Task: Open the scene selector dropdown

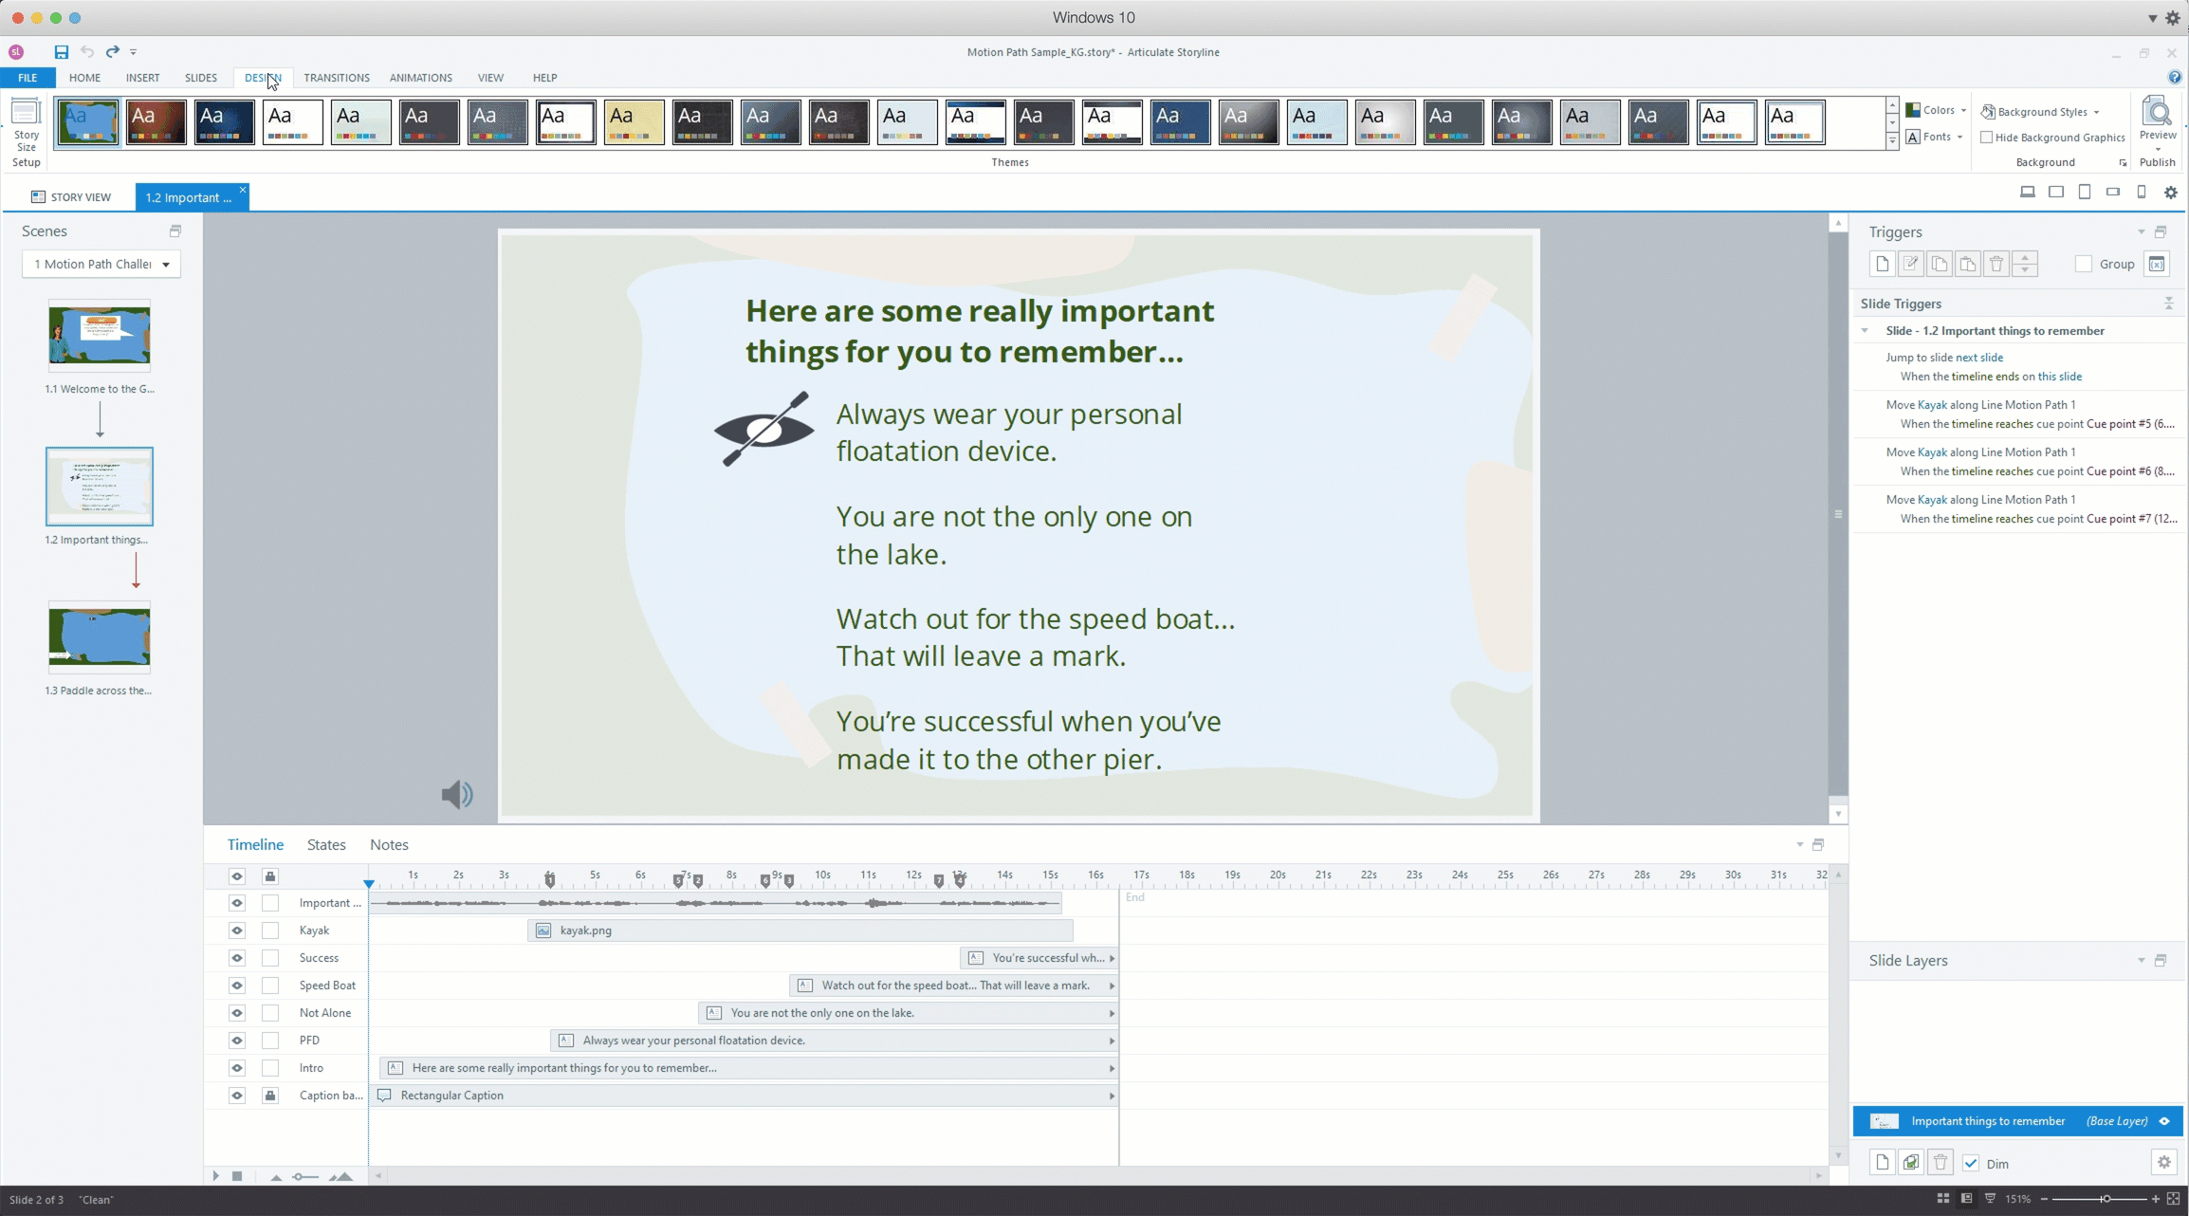Action: click(x=166, y=265)
